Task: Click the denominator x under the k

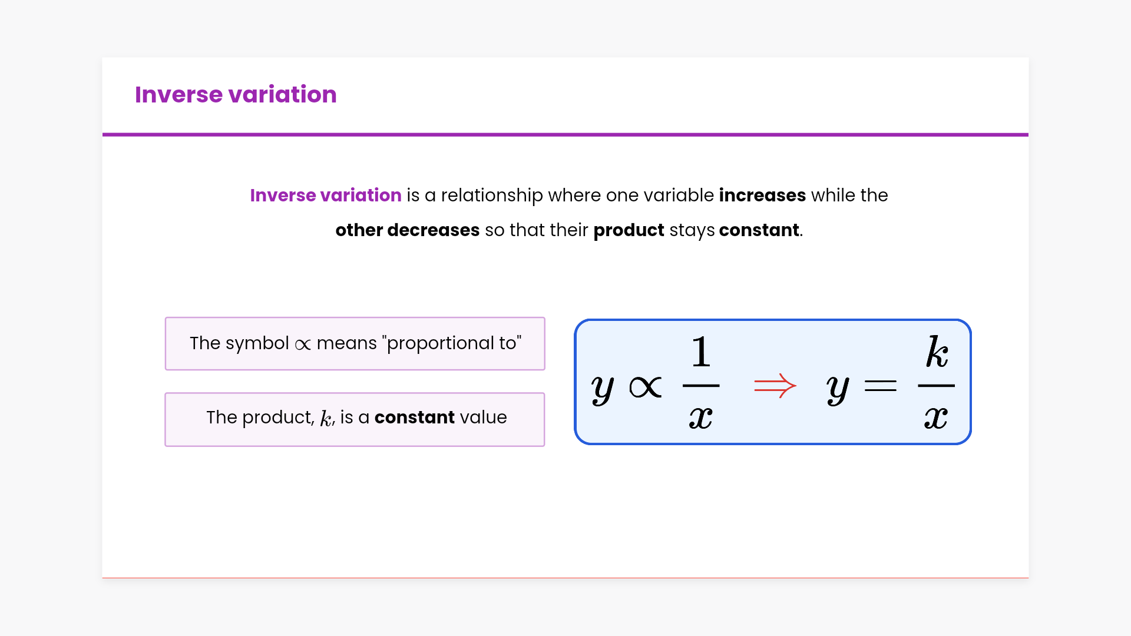Action: [936, 418]
